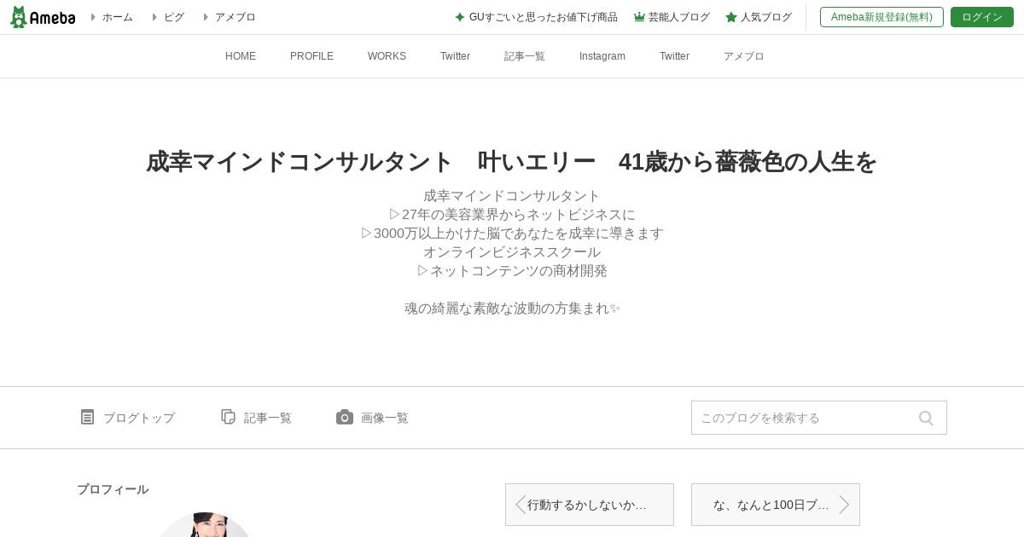The width and height of the screenshot is (1024, 537).
Task: Open the アメブロ link in top bar
Action: coord(236,17)
